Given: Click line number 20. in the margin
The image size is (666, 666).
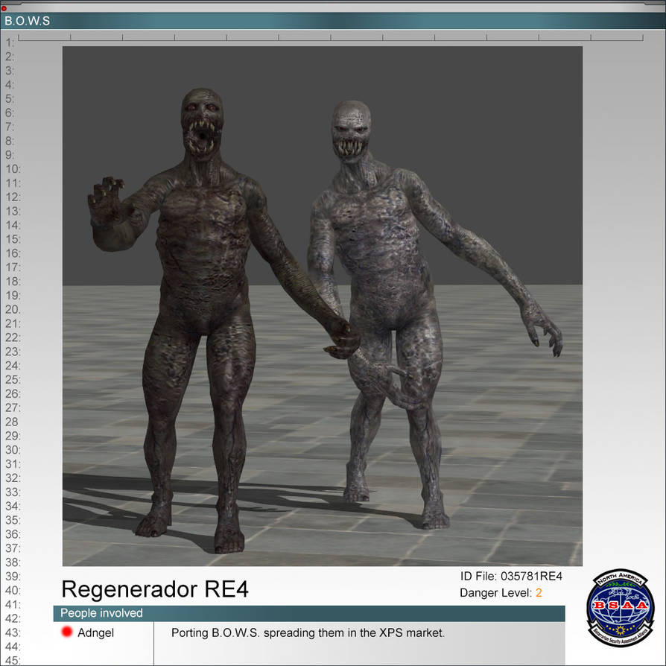Looking at the screenshot, I should coord(13,309).
